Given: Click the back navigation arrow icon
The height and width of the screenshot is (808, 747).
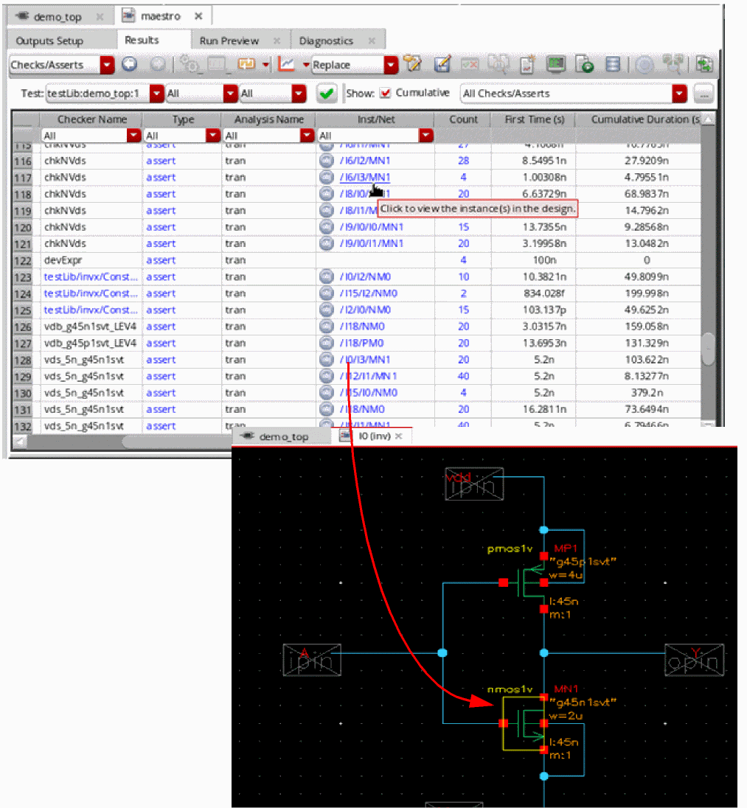Looking at the screenshot, I should [x=130, y=65].
